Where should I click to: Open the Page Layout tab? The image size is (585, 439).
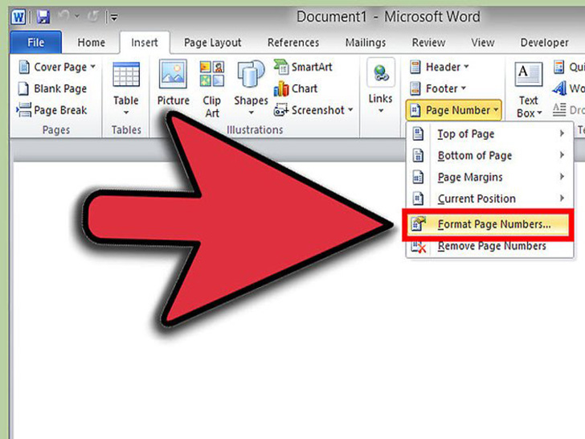pos(213,43)
